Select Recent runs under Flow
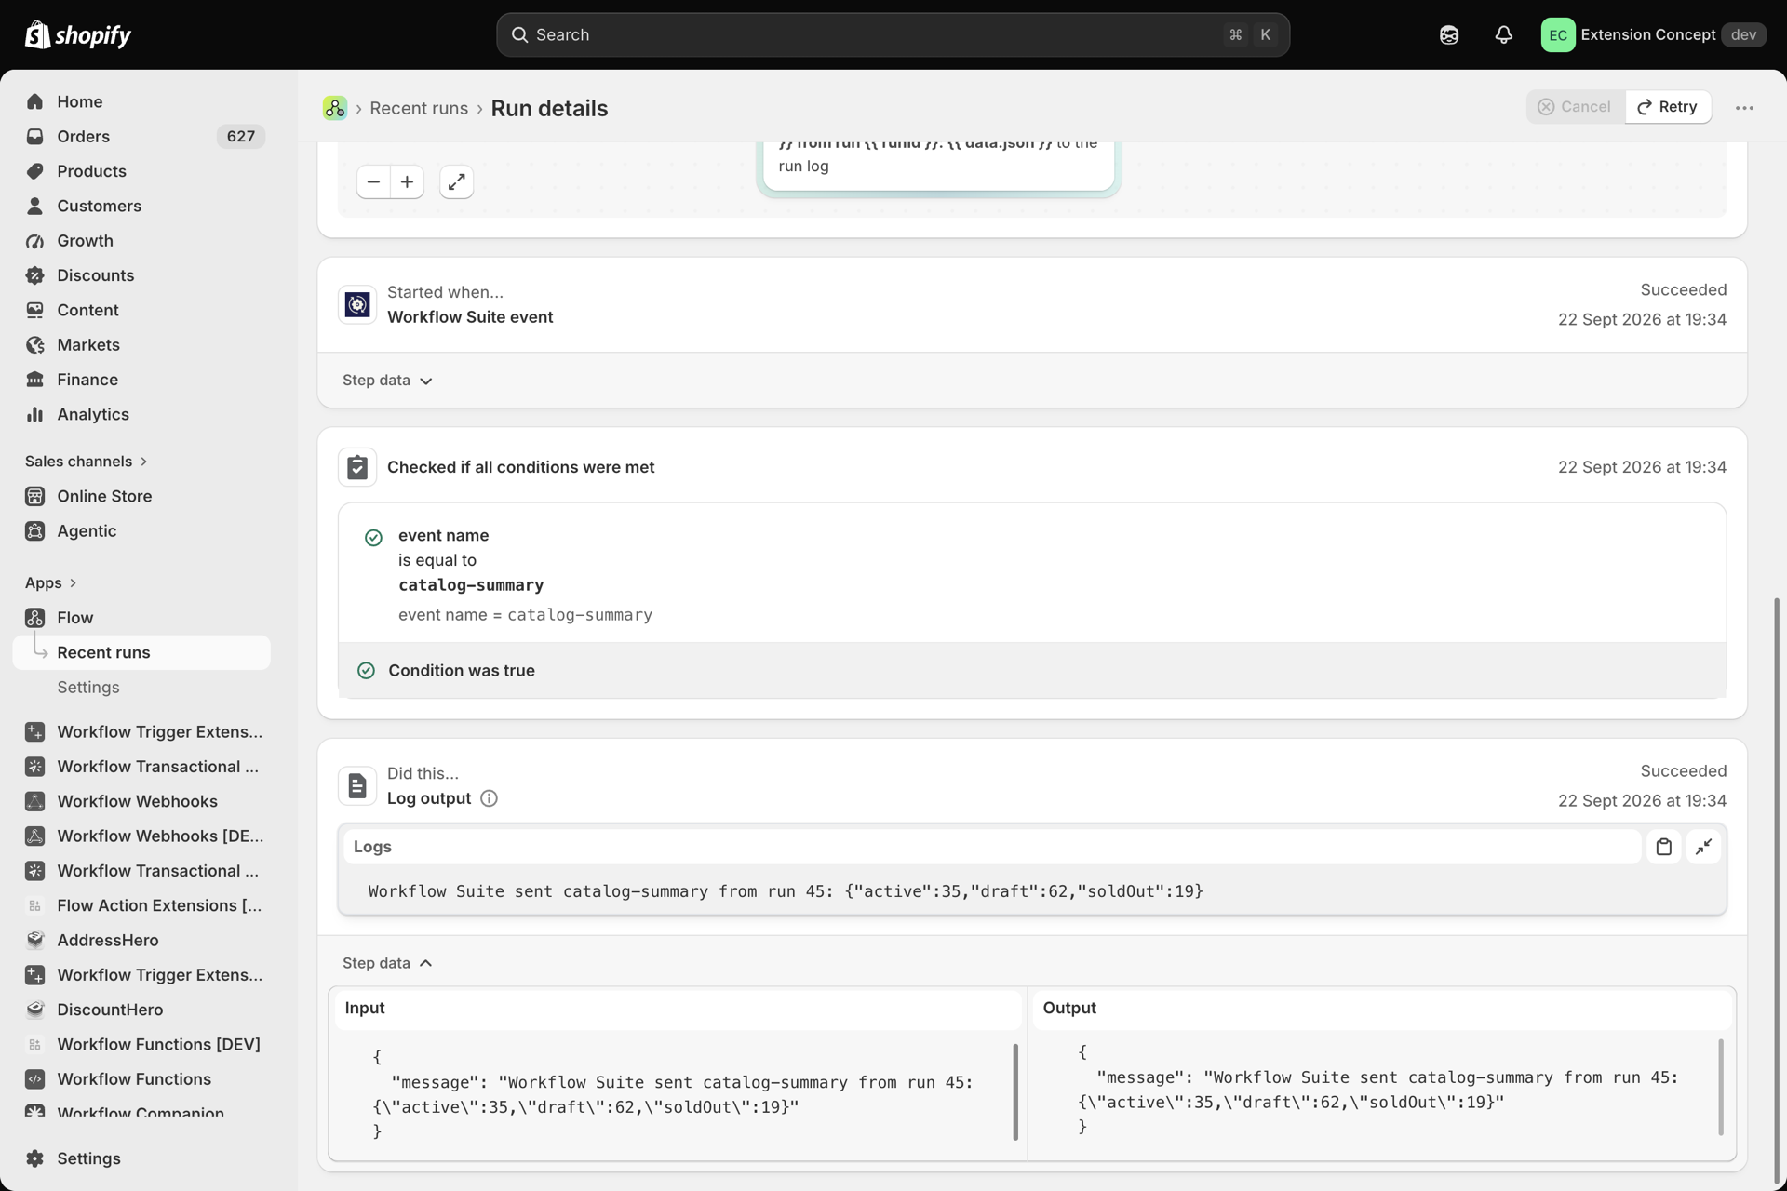Screen dimensions: 1787x1191 click(141, 652)
